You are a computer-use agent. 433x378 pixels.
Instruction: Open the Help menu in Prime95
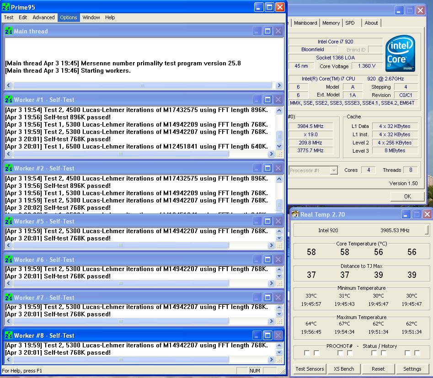[110, 17]
